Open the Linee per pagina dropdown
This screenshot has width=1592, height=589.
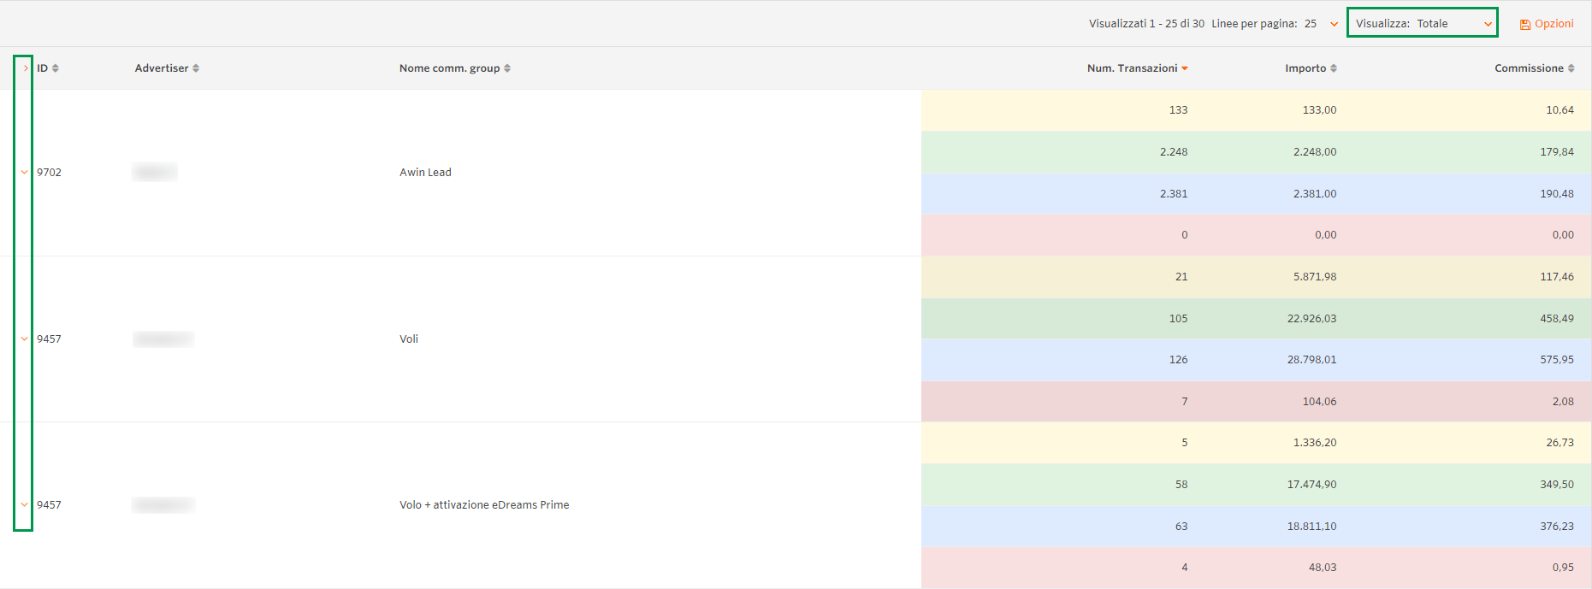click(x=1333, y=24)
